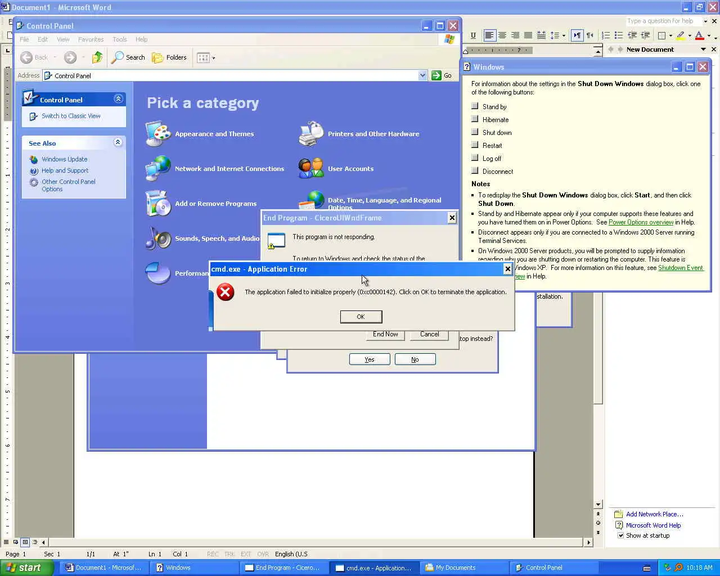The height and width of the screenshot is (576, 720).
Task: Open Add or Remove Programs category
Action: click(201, 203)
